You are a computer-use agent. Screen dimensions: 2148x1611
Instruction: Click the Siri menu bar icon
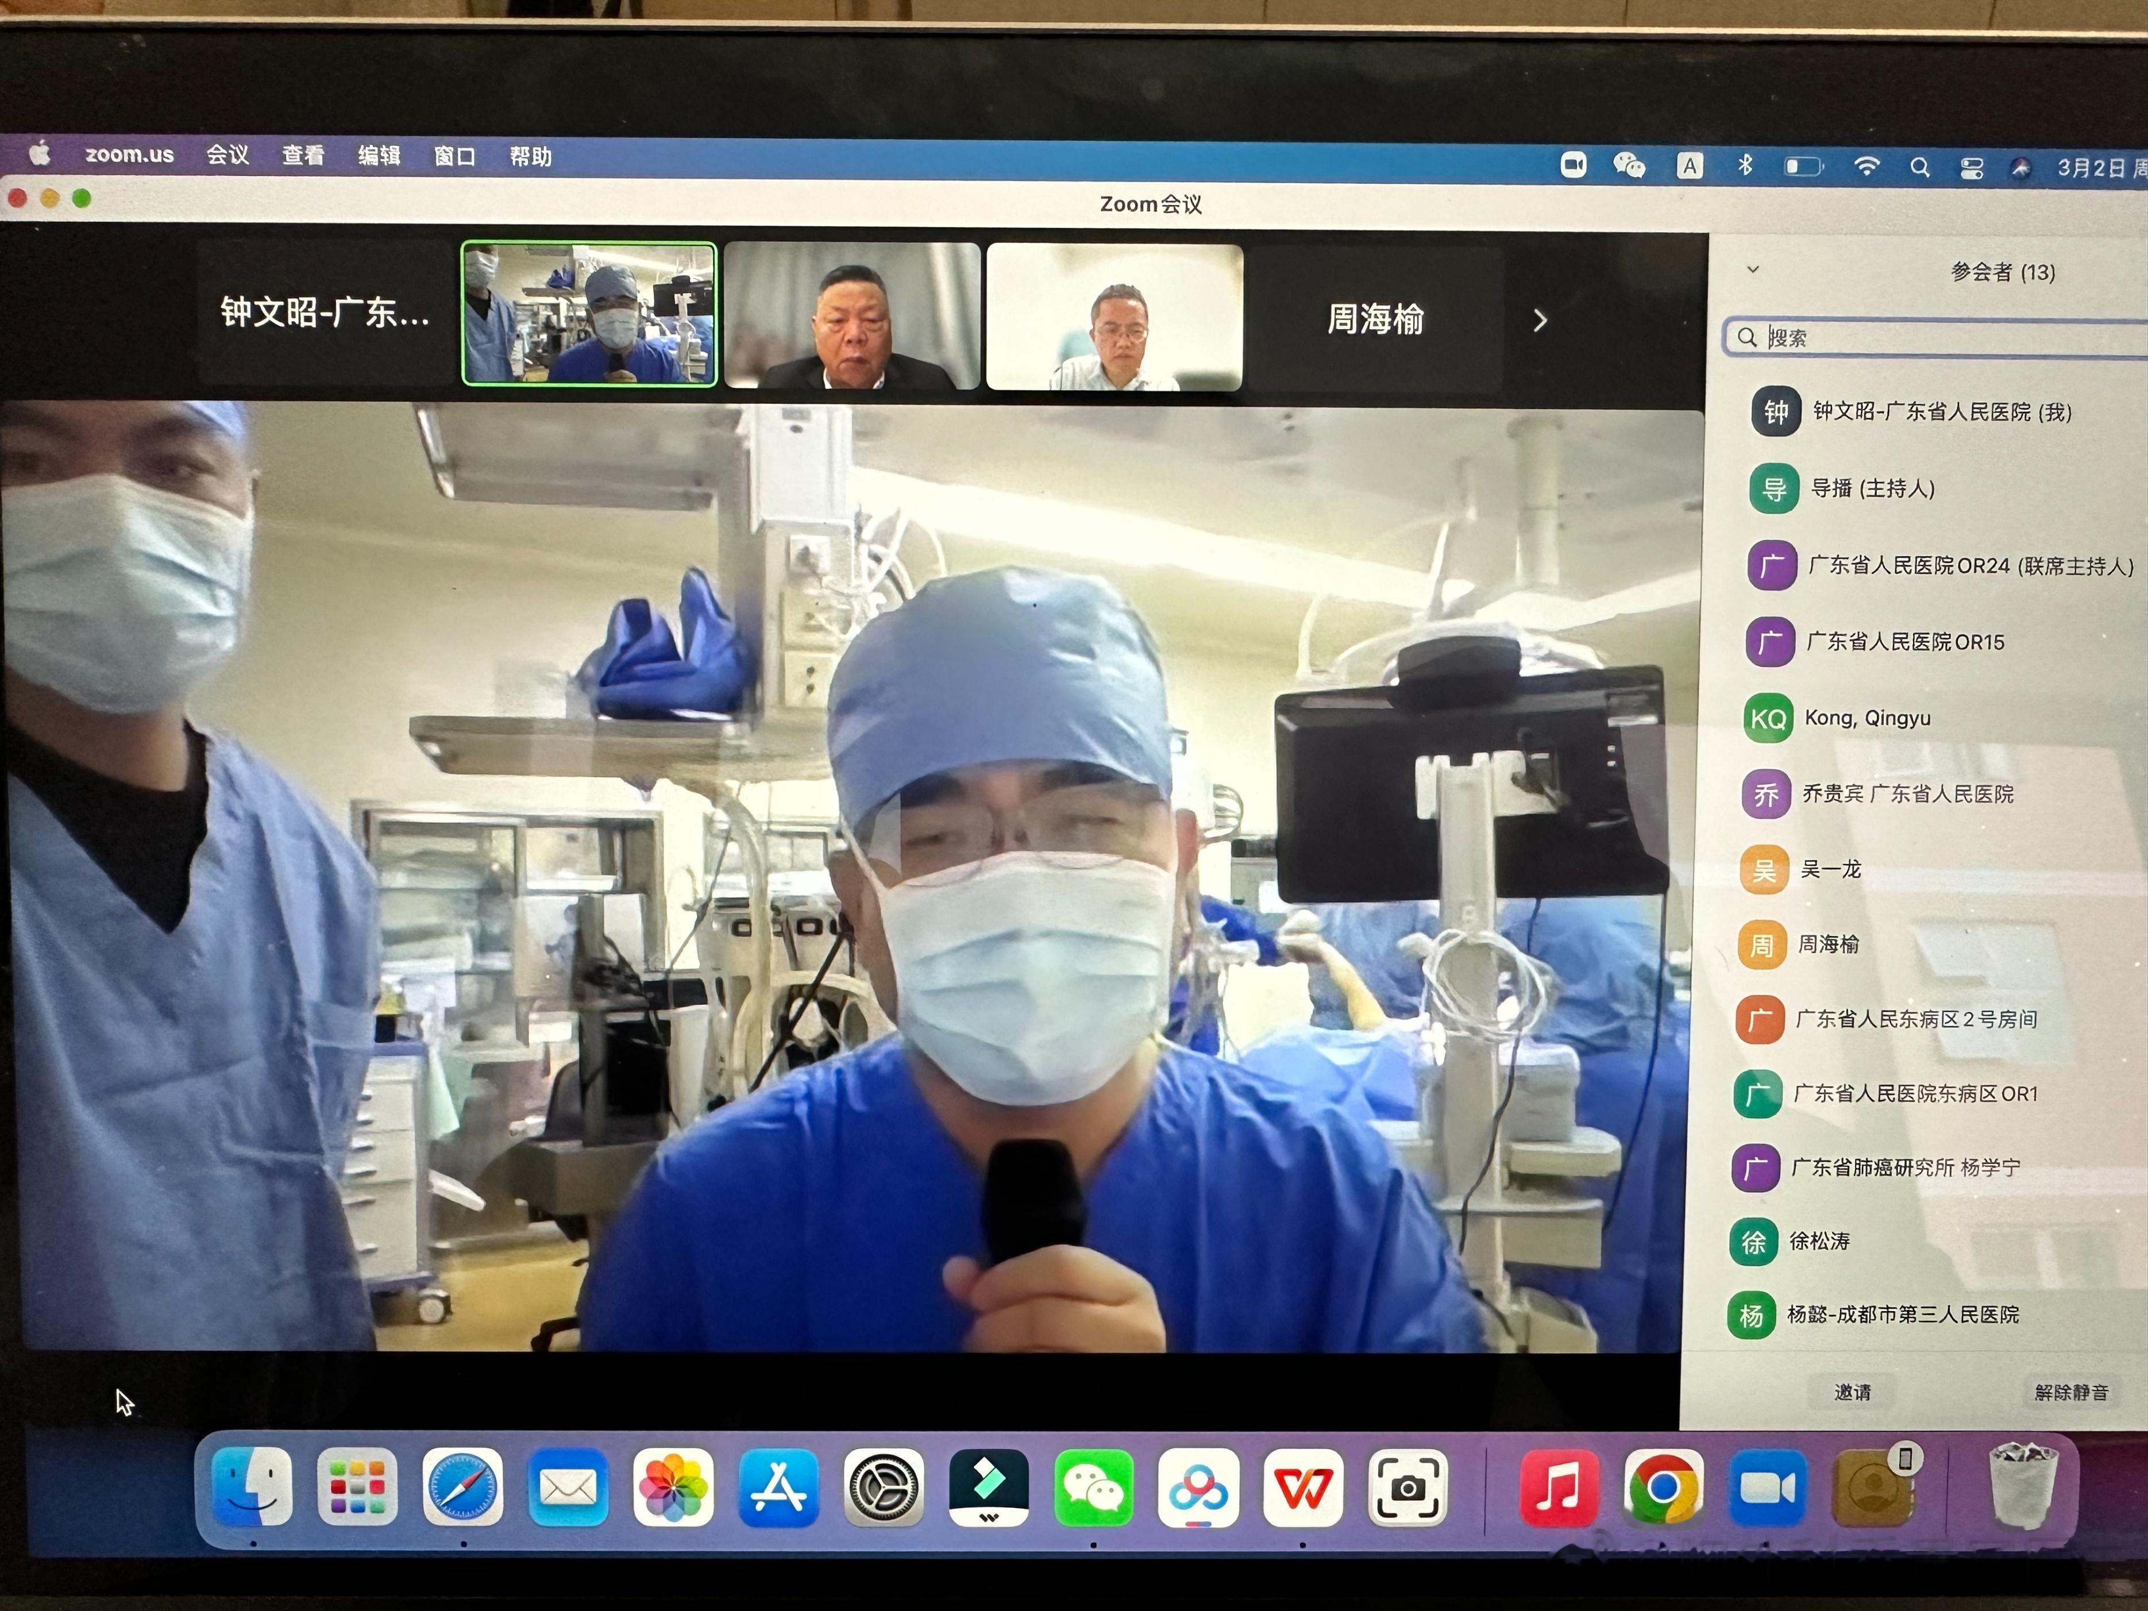click(x=2021, y=169)
